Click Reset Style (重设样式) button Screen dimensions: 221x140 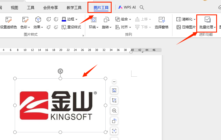[71, 27]
